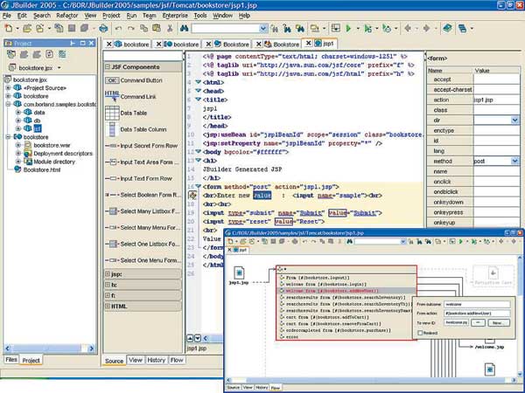Viewport: 525px width, 393px height.
Task: Click the New... button in flow dialog
Action: pos(499,323)
